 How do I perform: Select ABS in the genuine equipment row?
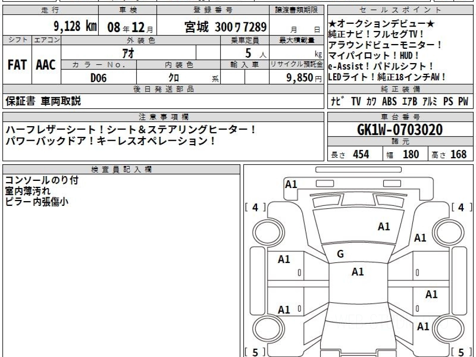coord(389,102)
